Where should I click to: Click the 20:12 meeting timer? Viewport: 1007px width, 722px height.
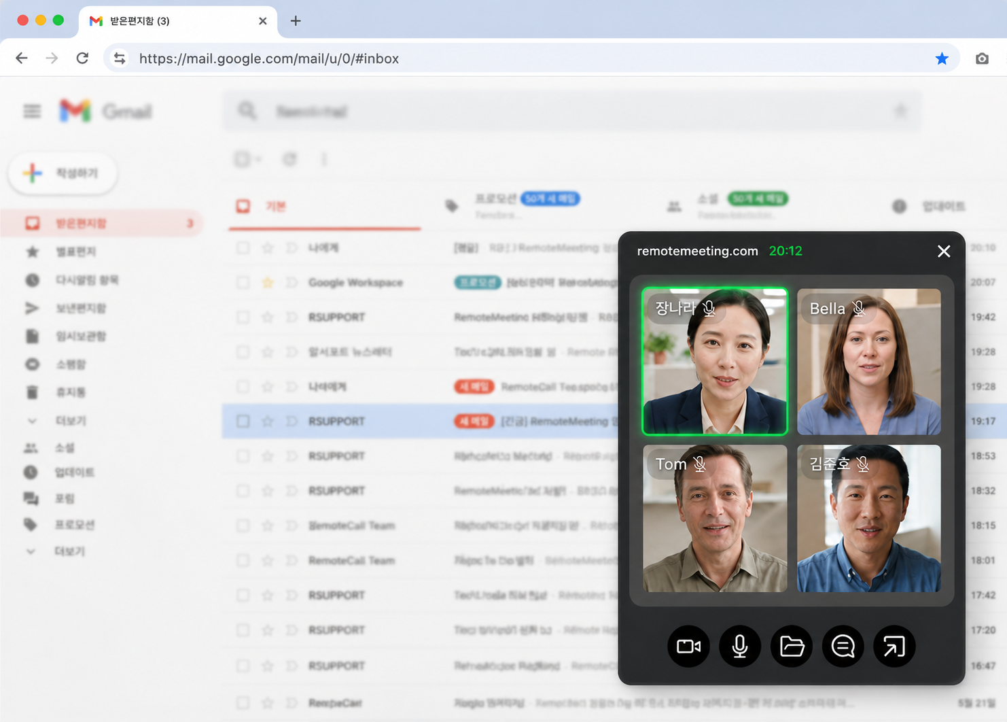click(x=785, y=251)
